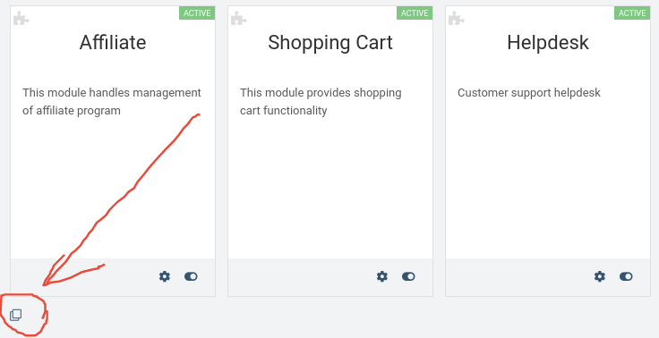
Task: Click the Shopping Cart puzzle piece icon
Action: [239, 19]
